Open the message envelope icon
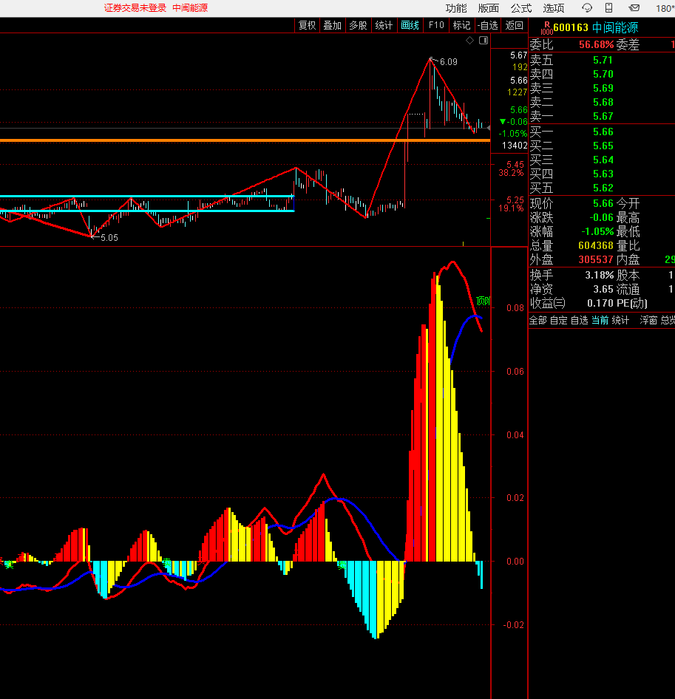 (x=634, y=7)
